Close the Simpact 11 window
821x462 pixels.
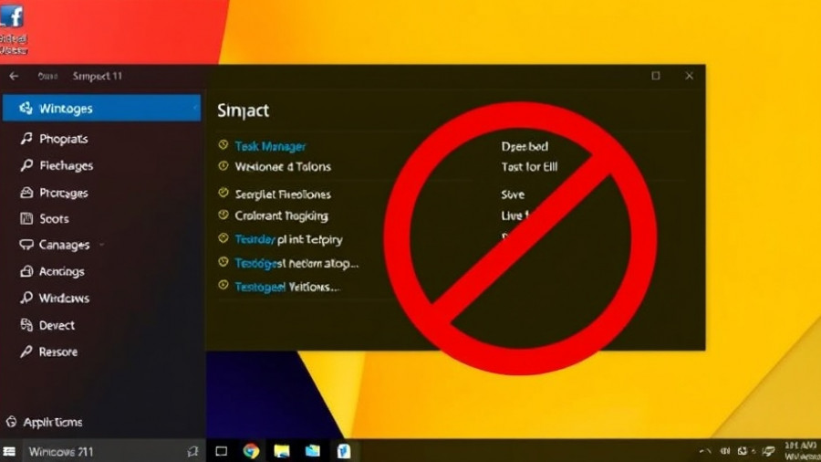(x=689, y=76)
